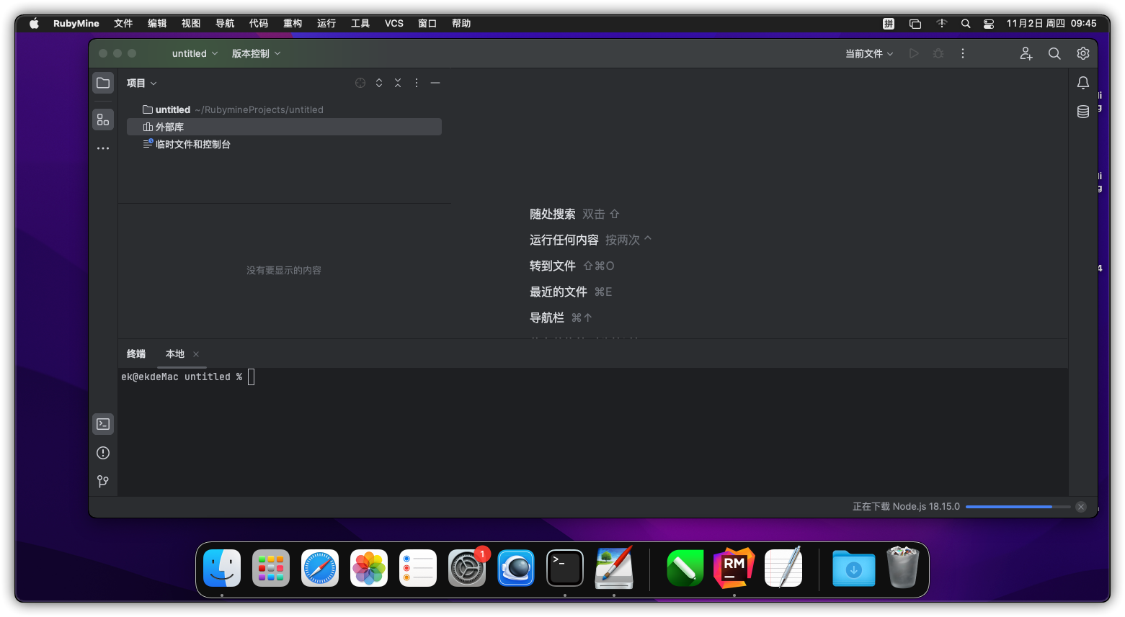Click the 终端 panel title
This screenshot has height=617, width=1125.
pos(136,353)
